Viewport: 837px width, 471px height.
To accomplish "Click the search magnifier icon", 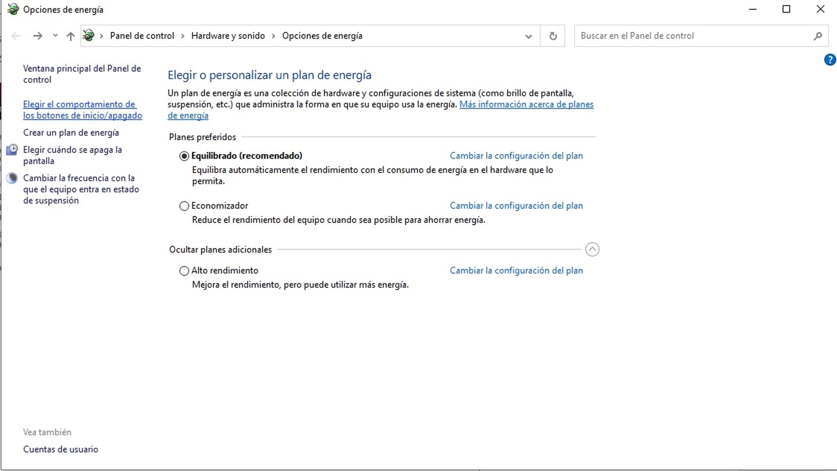I will (817, 36).
